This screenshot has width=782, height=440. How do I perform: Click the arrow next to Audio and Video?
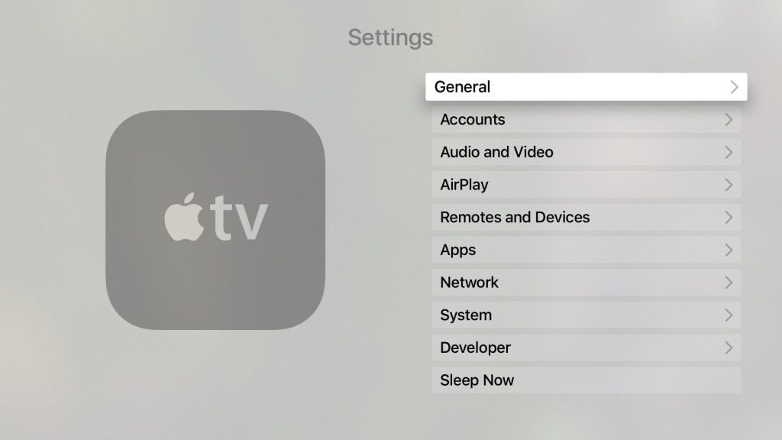pyautogui.click(x=729, y=152)
